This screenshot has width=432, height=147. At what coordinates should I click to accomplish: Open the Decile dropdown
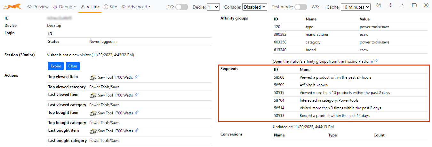213,7
